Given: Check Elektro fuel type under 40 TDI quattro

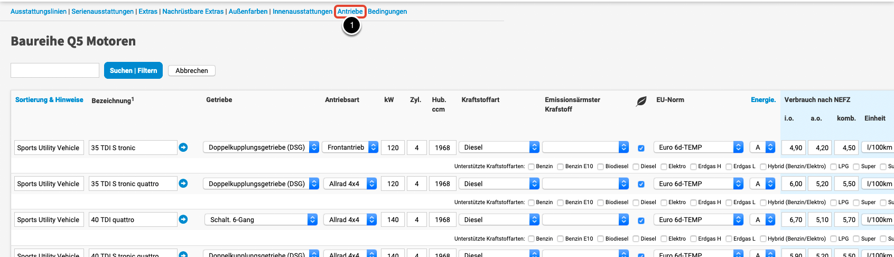Looking at the screenshot, I should click(664, 239).
